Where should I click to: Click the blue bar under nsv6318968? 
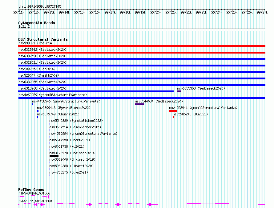[96, 91]
